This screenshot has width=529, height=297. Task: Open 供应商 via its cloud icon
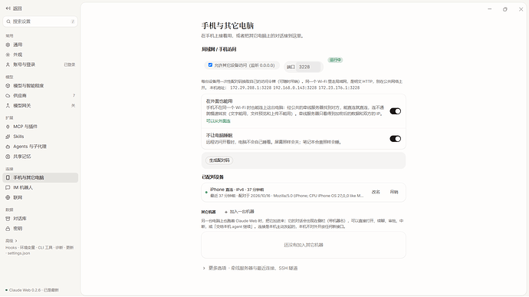pos(8,96)
